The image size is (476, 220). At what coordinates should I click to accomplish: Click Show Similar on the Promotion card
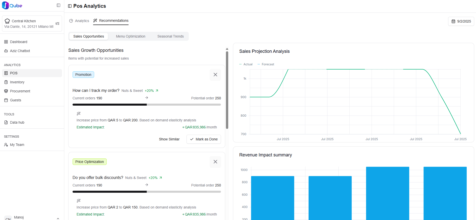coord(169,139)
